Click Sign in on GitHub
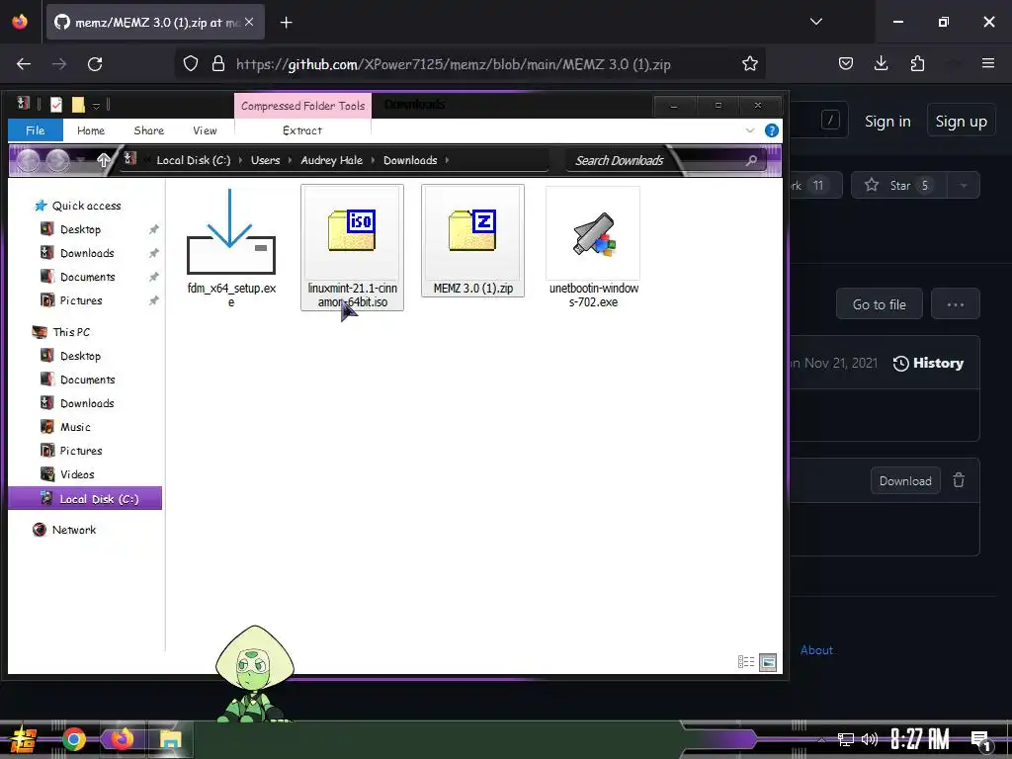The width and height of the screenshot is (1012, 759). (x=887, y=122)
